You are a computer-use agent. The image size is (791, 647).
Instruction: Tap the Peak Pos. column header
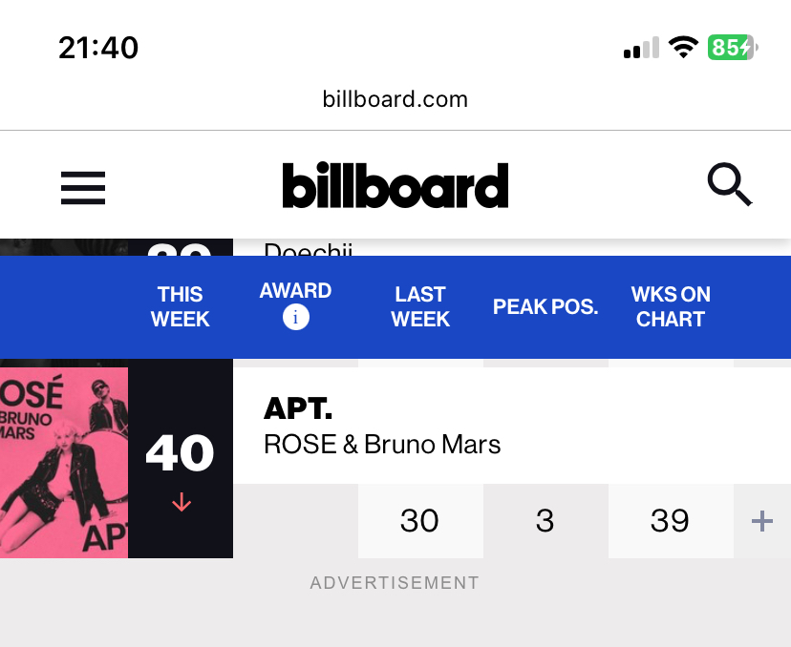pyautogui.click(x=545, y=307)
